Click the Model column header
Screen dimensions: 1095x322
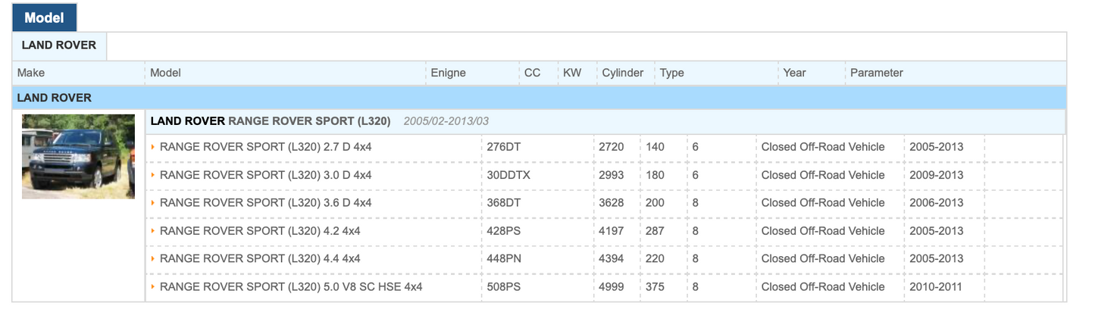pos(165,73)
